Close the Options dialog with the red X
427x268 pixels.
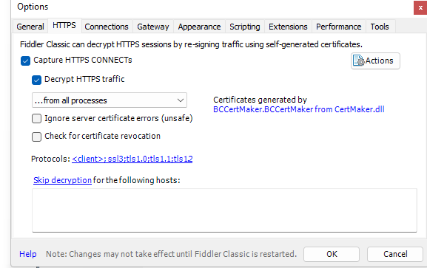pos(420,7)
